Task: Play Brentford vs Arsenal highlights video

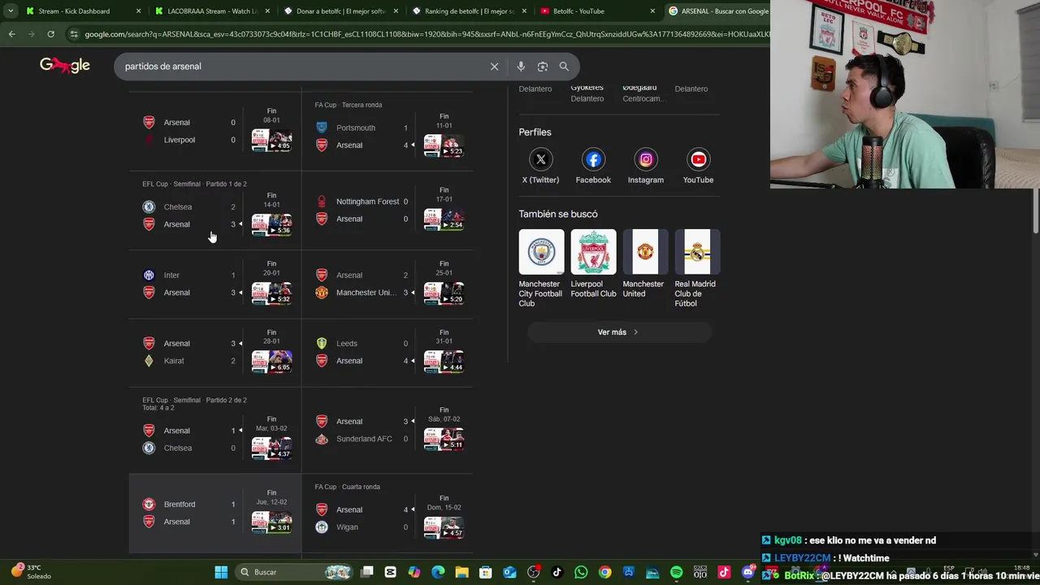Action: [x=271, y=522]
